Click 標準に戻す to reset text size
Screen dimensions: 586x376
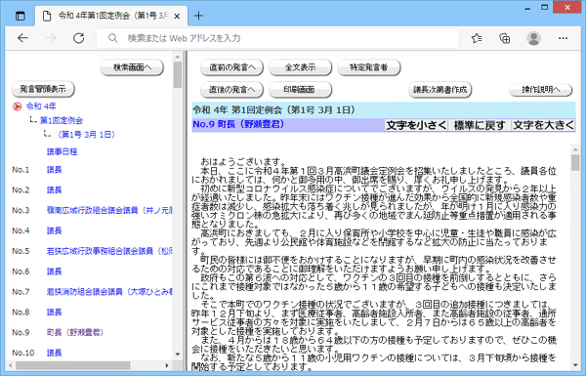(480, 125)
